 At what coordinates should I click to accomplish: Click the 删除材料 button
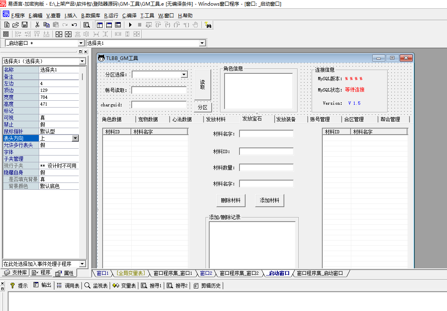pos(231,200)
